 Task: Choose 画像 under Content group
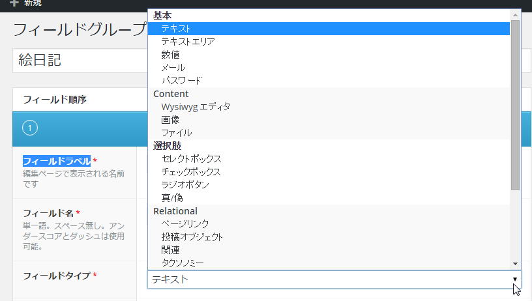point(329,120)
